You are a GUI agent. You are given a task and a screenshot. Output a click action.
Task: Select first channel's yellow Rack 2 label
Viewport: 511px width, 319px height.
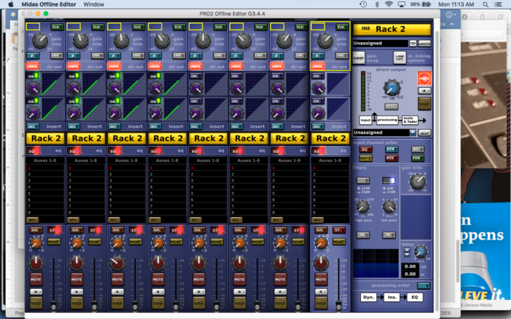point(46,138)
